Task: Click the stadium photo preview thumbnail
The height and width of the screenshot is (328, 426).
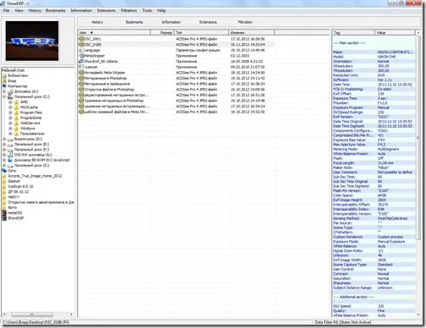Action: pyautogui.click(x=32, y=41)
